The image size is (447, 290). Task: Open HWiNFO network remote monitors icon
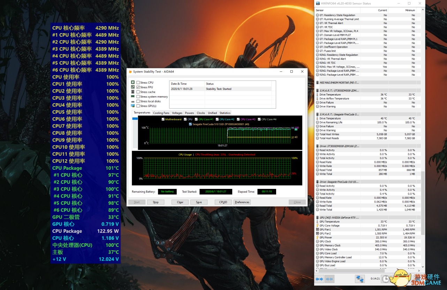(x=360, y=279)
